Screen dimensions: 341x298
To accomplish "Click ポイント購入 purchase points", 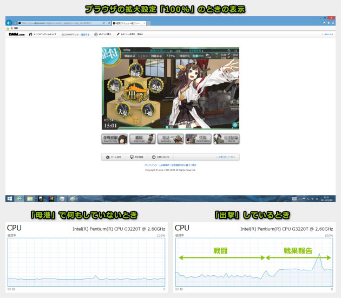I will click(x=103, y=34).
